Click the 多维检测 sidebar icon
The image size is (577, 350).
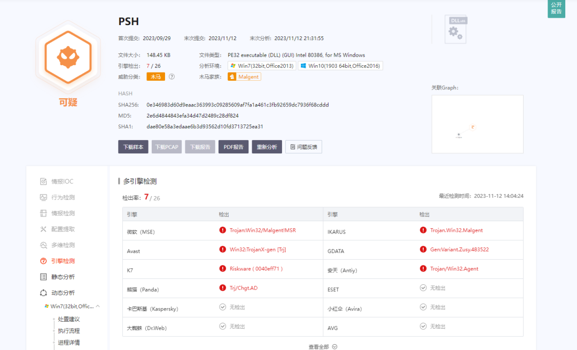[x=43, y=245]
